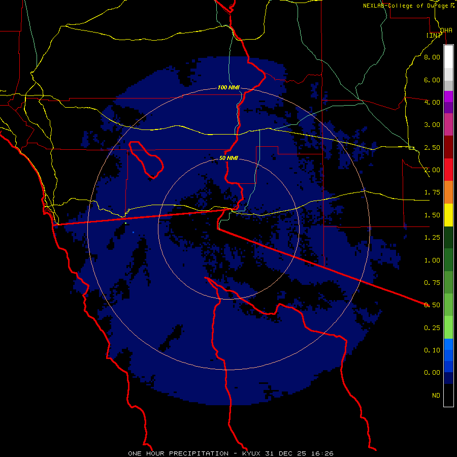Click the 50 NMI range ring label

click(x=228, y=158)
